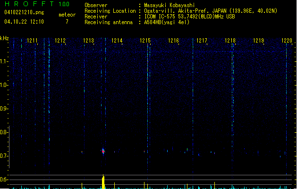Image resolution: width=297 pixels, height=189 pixels.
Task: Click the 'Receiving antenna' label
Action: coord(109,22)
